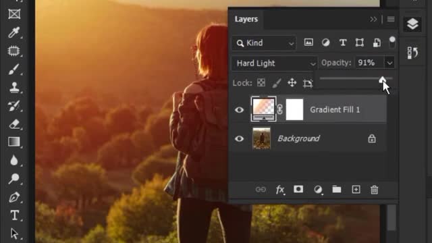Open the Layers panel icon in dock
432x243 pixels.
[x=412, y=24]
